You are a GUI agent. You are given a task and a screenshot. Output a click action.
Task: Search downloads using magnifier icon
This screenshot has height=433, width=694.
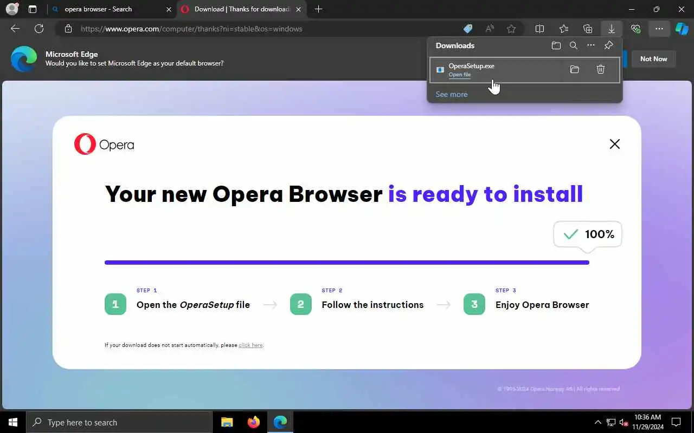[x=573, y=45]
